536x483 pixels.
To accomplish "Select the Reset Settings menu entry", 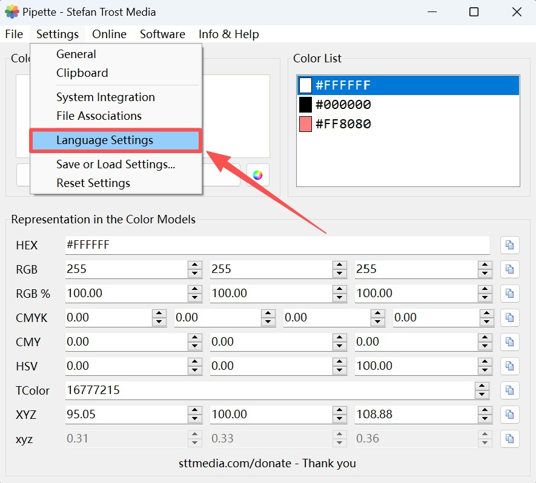I will [x=93, y=183].
